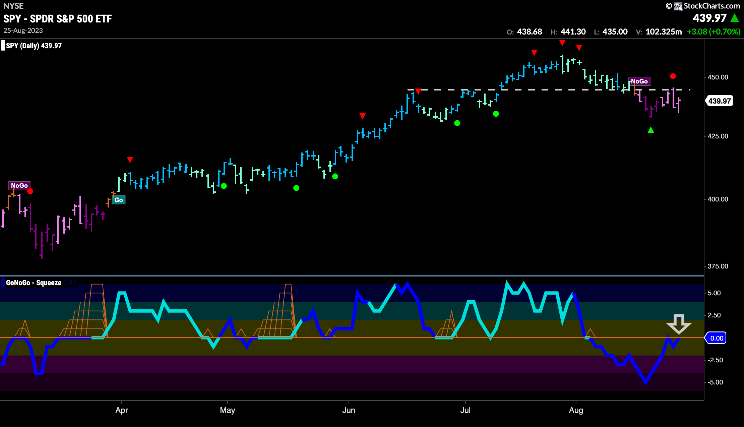The image size is (744, 427).
Task: Click the green circle in early July
Action: click(x=496, y=114)
